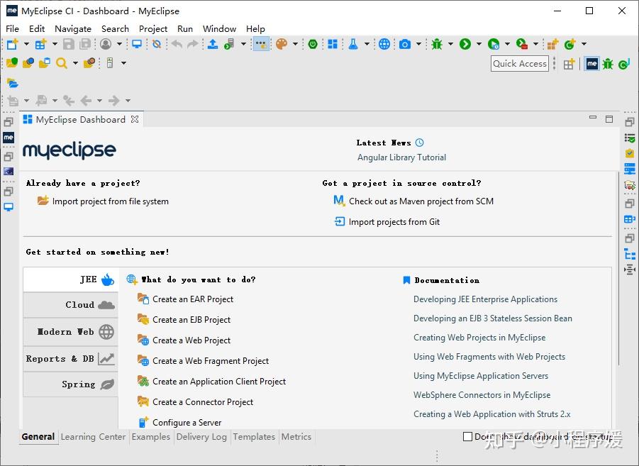Viewport: 639px width, 466px height.
Task: Click Import project from file system
Action: pyautogui.click(x=110, y=201)
